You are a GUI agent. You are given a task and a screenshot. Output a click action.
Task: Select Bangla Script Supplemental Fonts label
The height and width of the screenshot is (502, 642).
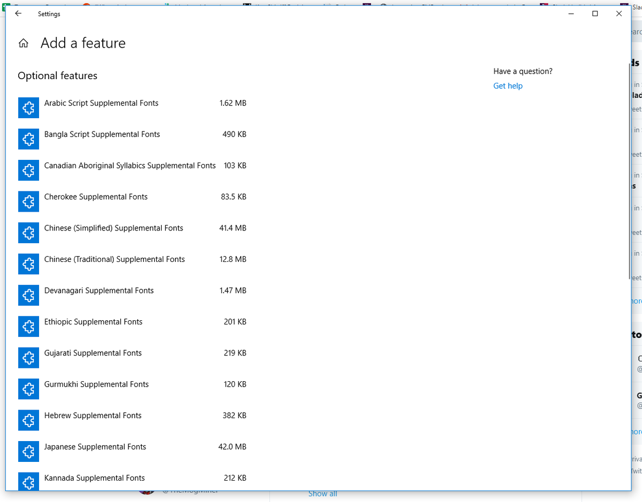[x=102, y=134]
